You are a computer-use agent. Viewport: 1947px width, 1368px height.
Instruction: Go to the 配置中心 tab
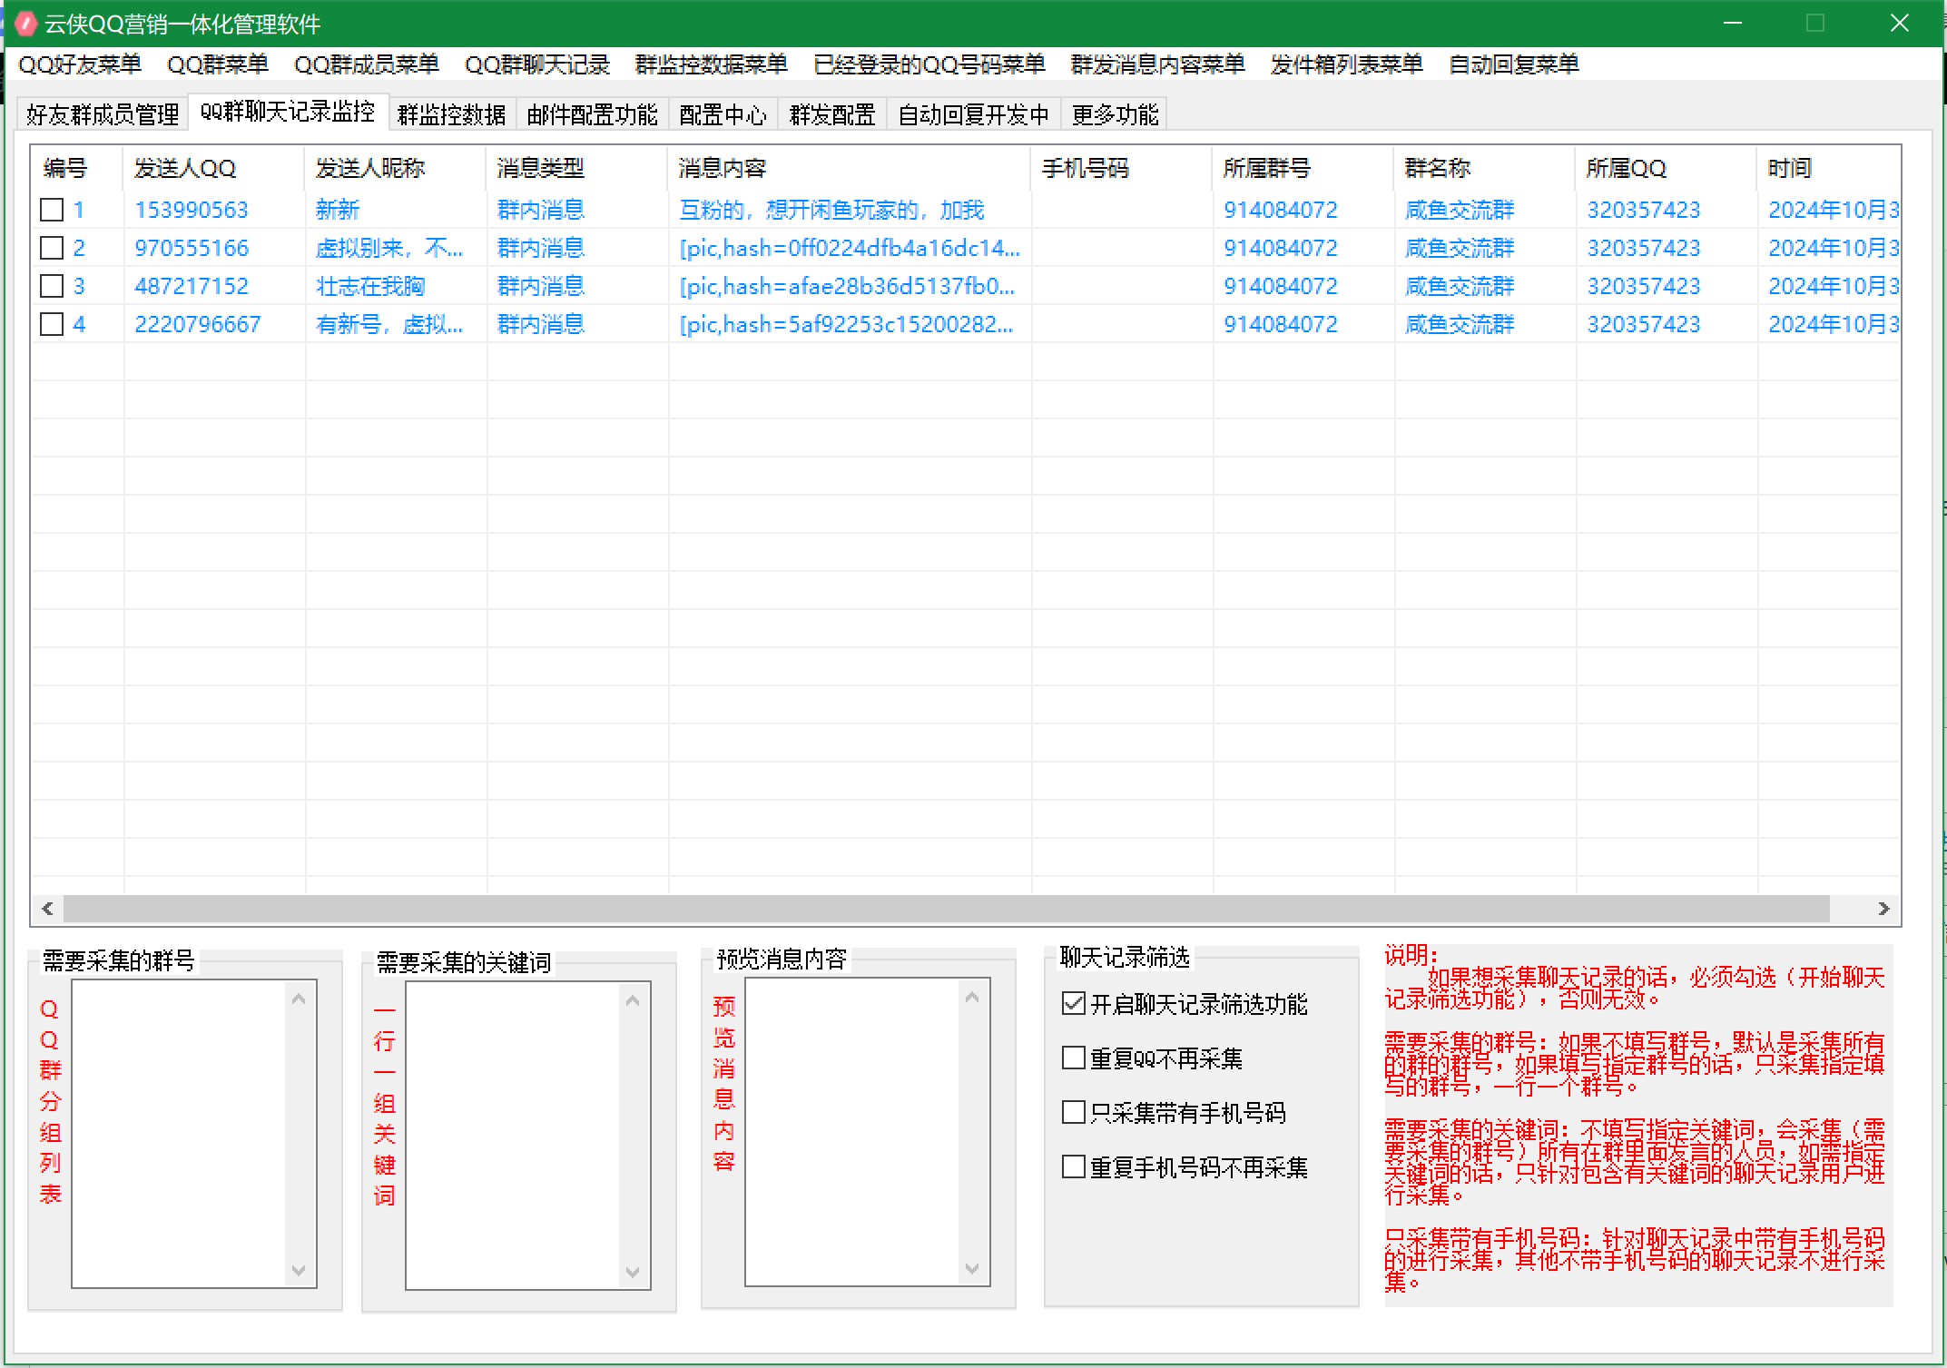pyautogui.click(x=723, y=114)
